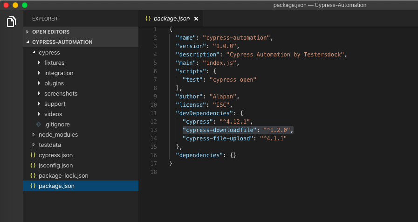Click the "1.0.0" version value
Screen dimensions: 418x222
(x=225, y=46)
